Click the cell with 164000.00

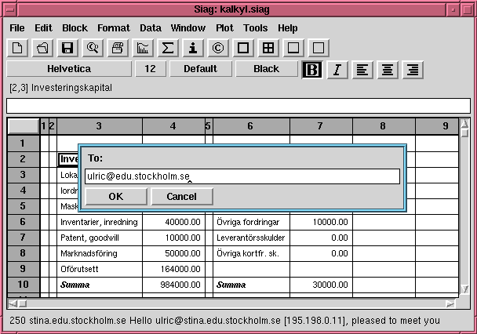pos(173,269)
